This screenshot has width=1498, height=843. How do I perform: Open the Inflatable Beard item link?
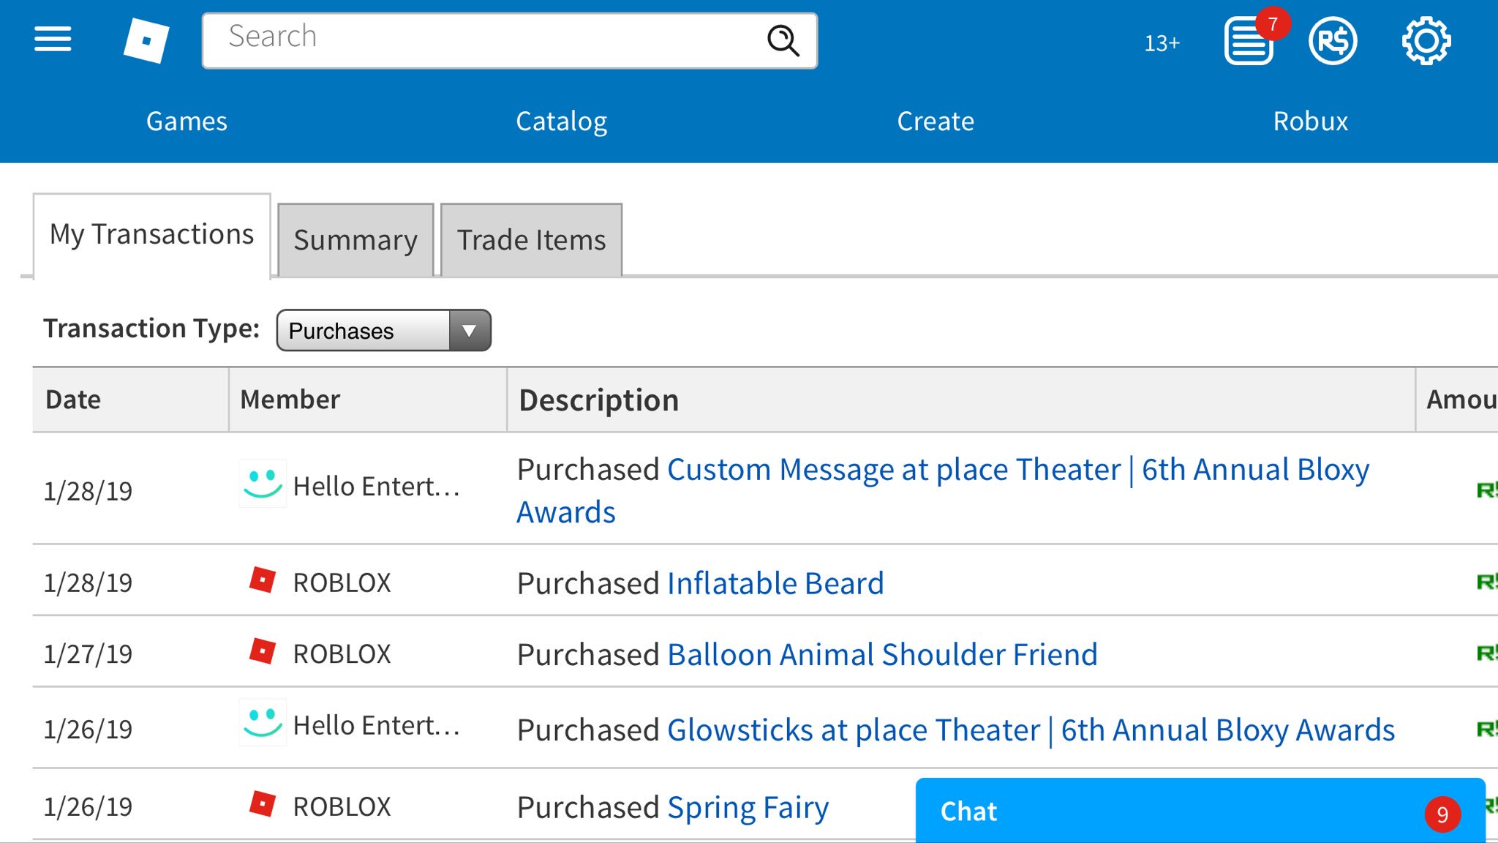[775, 583]
